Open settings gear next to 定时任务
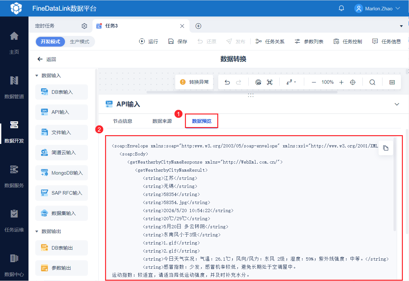Screen dimensions: 409x281 click(x=84, y=26)
